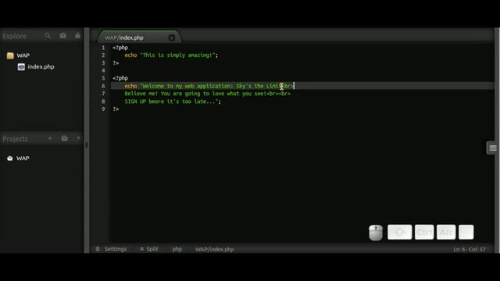500x281 pixels.
Task: Change the php language mode
Action: click(x=177, y=249)
